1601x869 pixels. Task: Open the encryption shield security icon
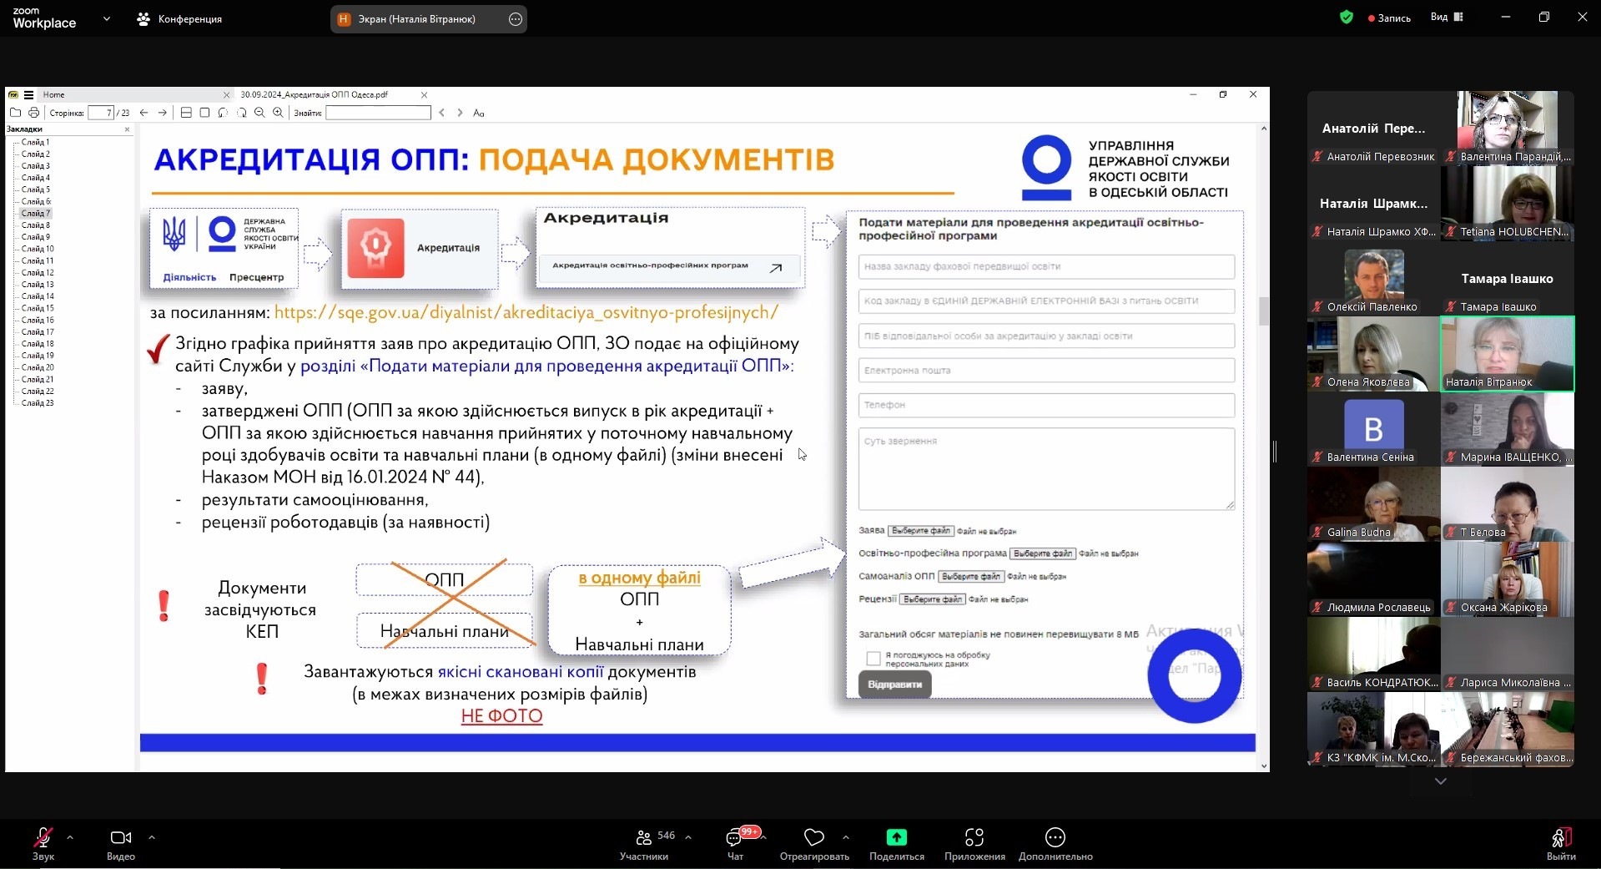1346,17
